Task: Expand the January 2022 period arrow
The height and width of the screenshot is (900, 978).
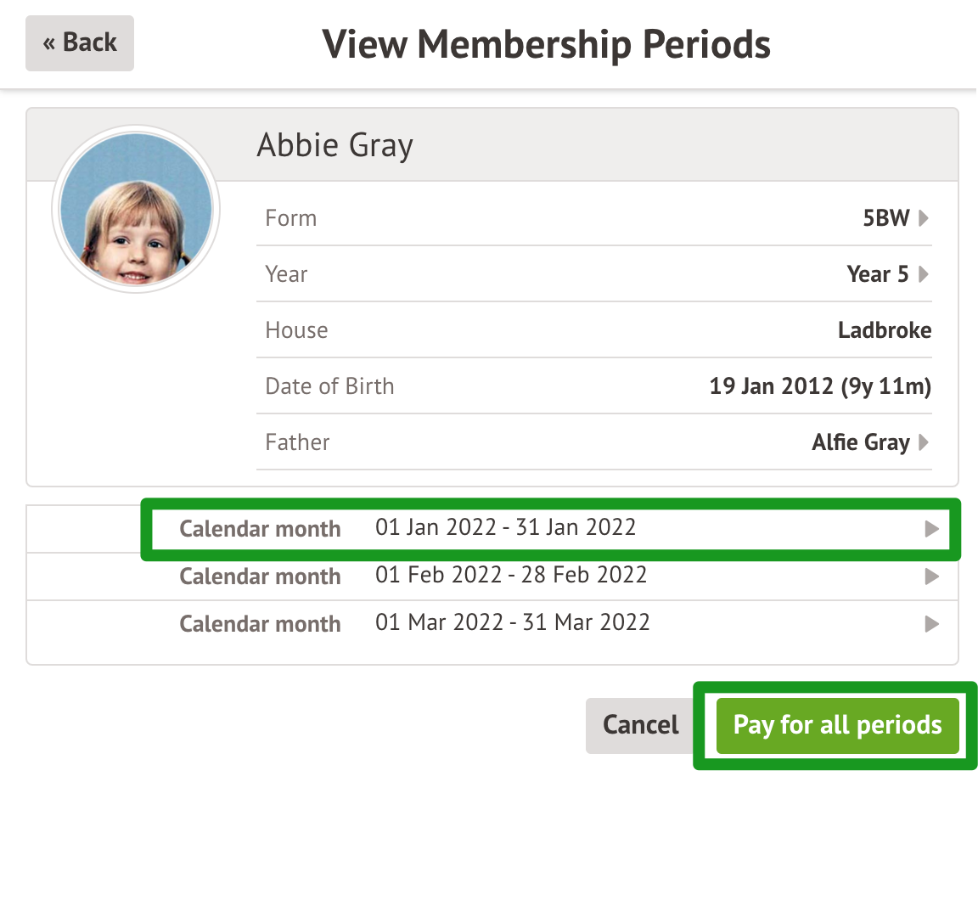Action: [931, 529]
